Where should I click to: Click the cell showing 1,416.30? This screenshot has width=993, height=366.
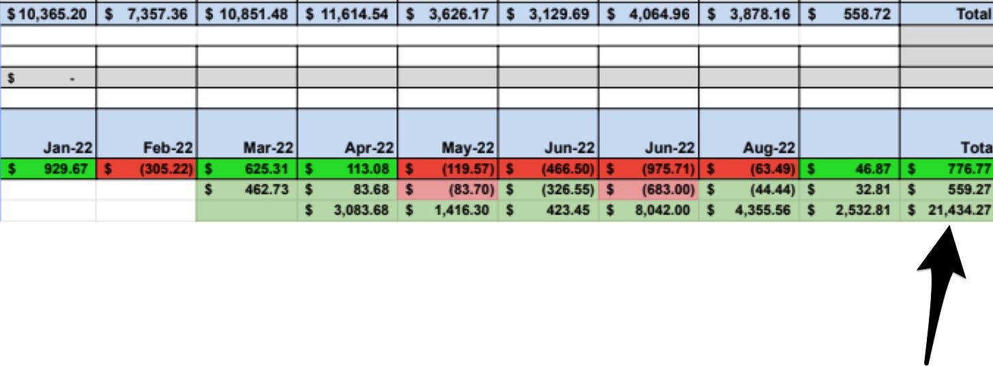click(448, 211)
